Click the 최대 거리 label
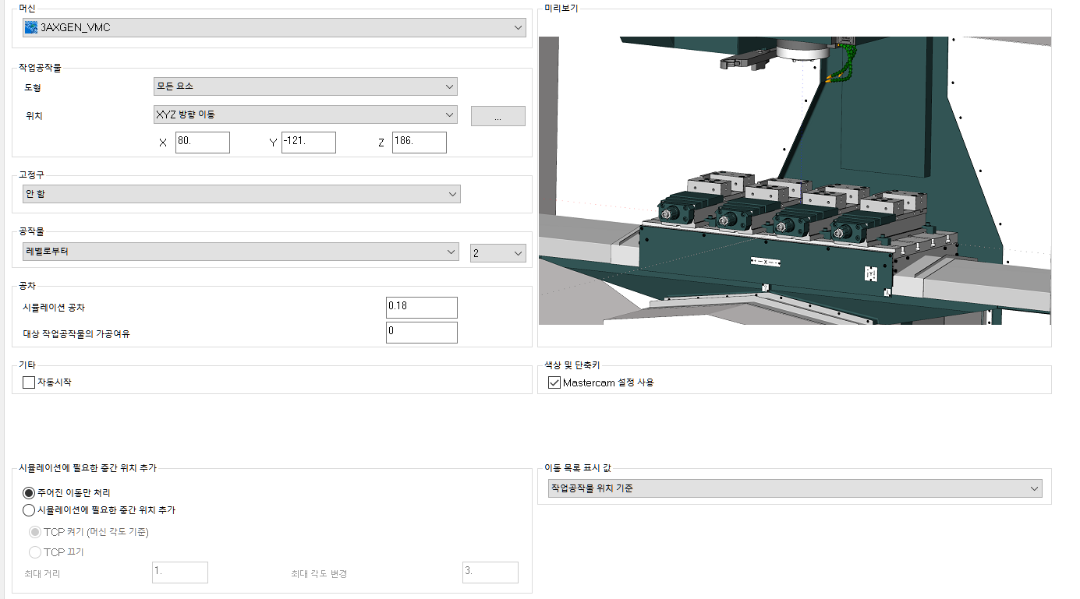Image resolution: width=1080 pixels, height=599 pixels. 41,574
